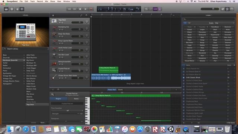Viewport: 238px width, 134px height.
Task: Select the Deep Sub Bass track icon
Action: pos(54,35)
